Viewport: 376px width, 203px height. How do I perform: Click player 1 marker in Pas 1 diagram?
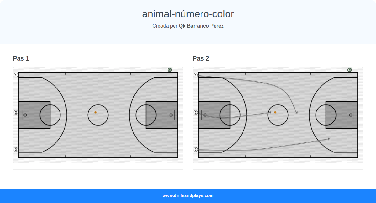16,75
